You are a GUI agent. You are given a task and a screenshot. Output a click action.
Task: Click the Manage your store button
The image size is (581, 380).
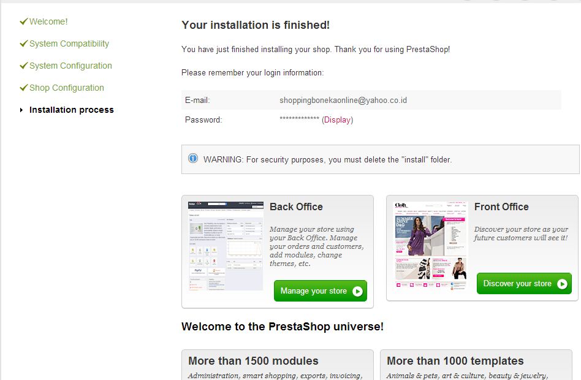point(321,291)
